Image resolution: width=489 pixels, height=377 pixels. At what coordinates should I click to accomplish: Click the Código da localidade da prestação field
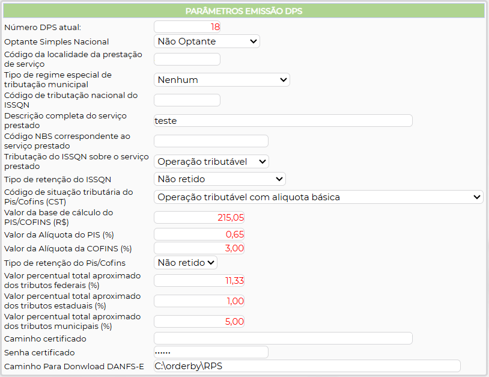[187, 59]
